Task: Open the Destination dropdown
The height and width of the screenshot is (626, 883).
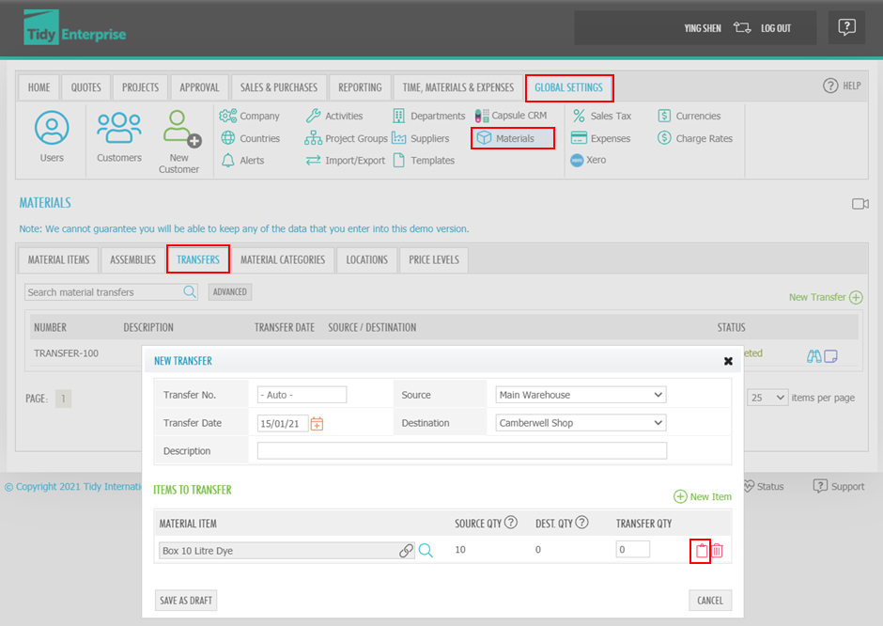Action: pyautogui.click(x=581, y=423)
